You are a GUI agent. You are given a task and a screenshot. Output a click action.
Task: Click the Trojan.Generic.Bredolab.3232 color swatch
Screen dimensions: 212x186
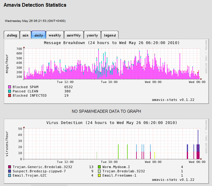pos(9,167)
